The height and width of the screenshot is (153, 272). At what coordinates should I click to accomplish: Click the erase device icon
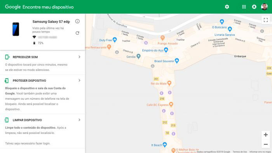coord(7,120)
